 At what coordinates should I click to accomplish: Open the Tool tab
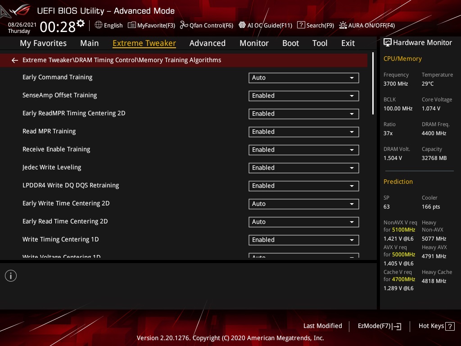320,43
